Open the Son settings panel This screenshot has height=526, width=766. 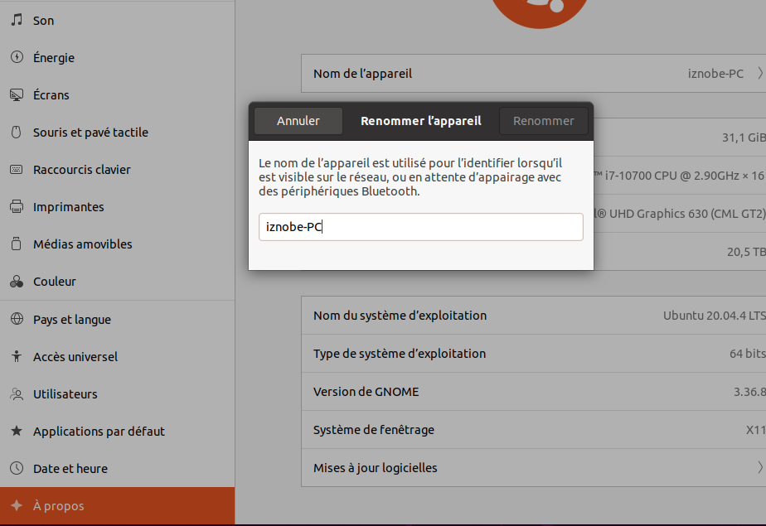pos(117,20)
